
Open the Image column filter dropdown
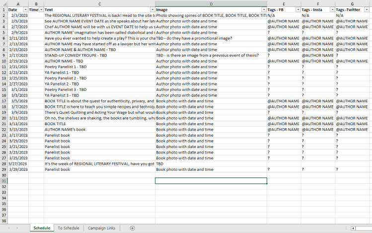[x=264, y=10]
